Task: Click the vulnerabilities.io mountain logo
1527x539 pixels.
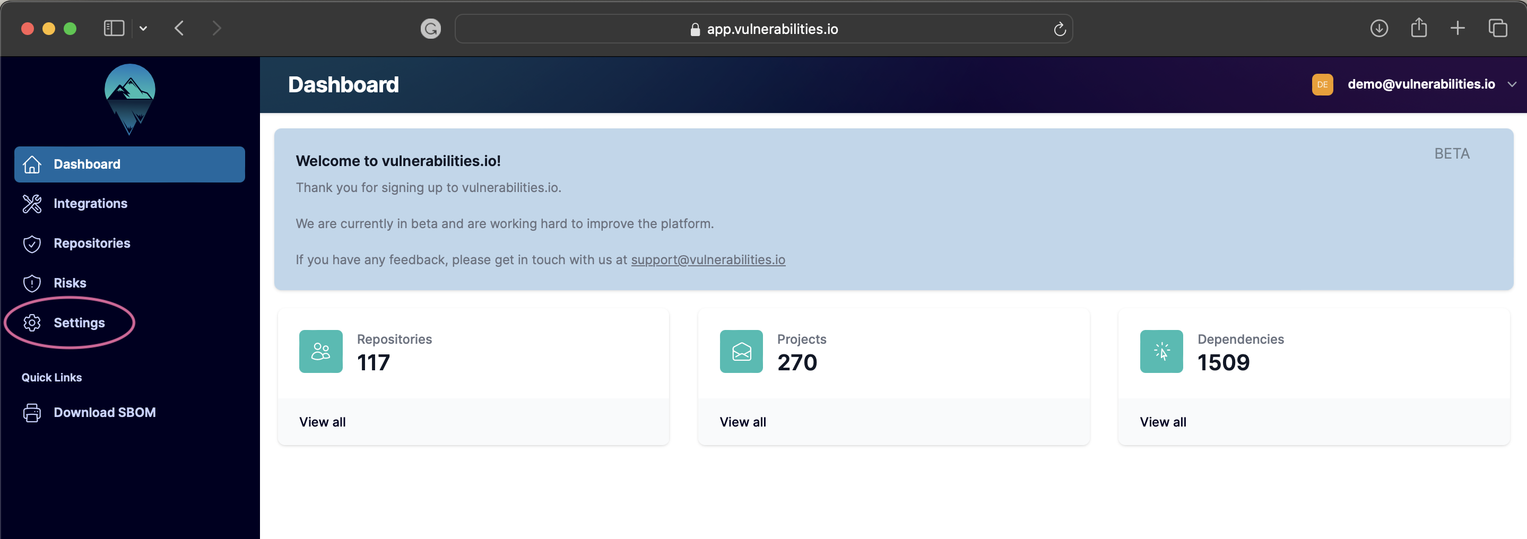Action: (130, 99)
